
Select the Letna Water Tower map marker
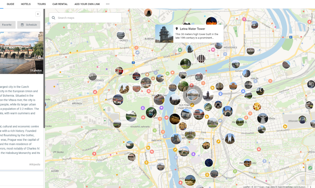point(189,49)
